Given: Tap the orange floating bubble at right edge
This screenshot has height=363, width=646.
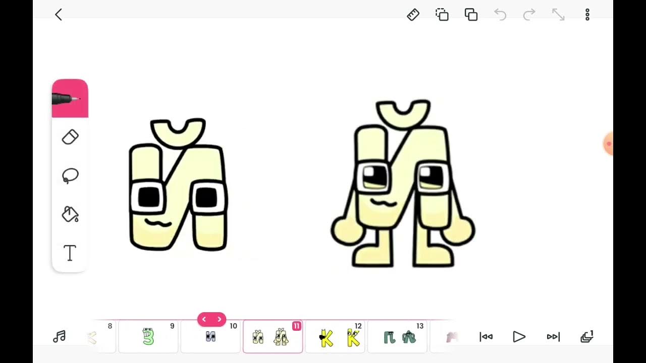Looking at the screenshot, I should (609, 144).
